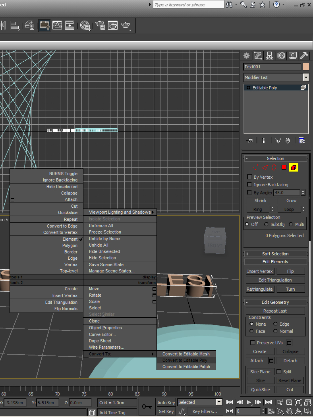Open Time Configuration icon
Image resolution: width=313 pixels, height=417 pixels.
point(271,411)
